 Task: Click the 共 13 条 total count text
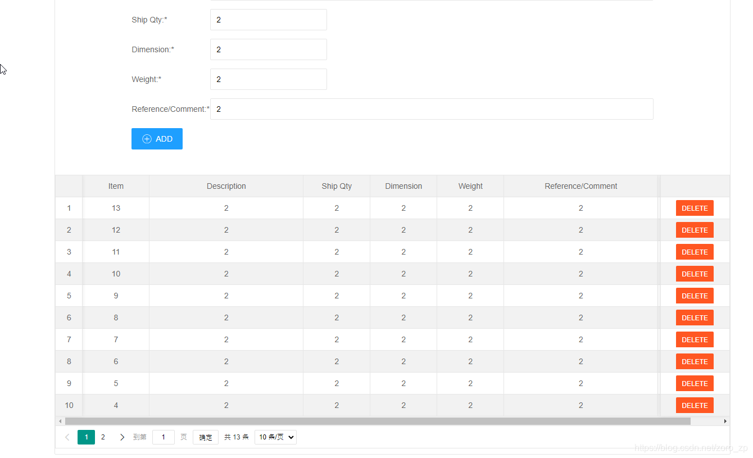(237, 437)
